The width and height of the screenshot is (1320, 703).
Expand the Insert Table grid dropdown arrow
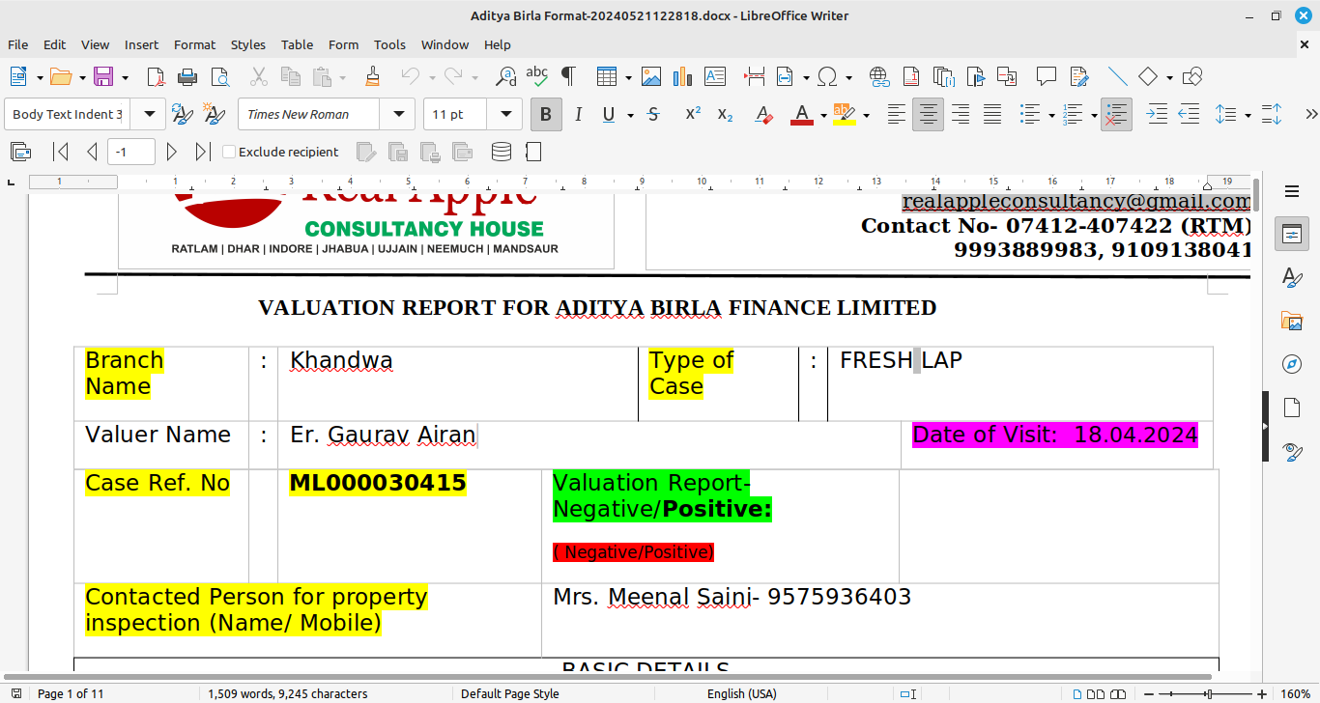[628, 77]
